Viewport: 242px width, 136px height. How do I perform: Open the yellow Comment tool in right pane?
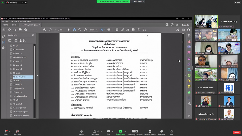click(x=189, y=87)
